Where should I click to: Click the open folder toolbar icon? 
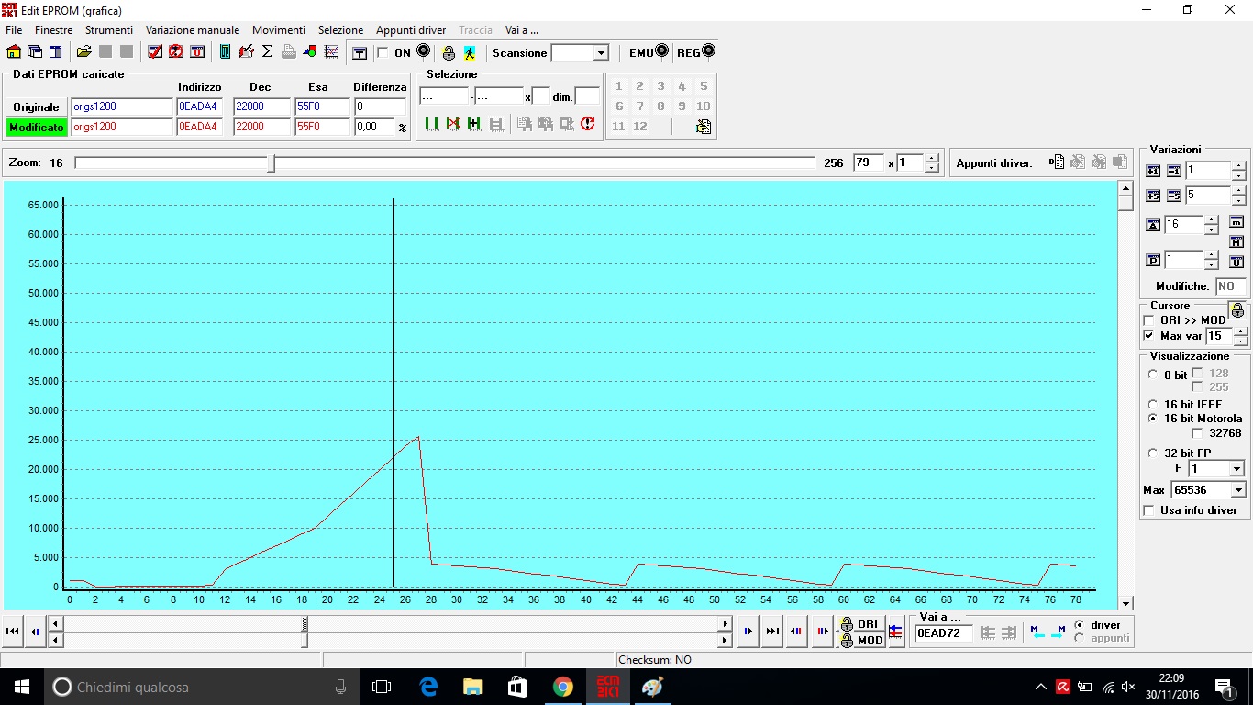(x=83, y=52)
